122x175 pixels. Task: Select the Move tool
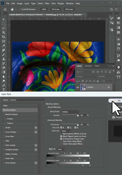3,19
